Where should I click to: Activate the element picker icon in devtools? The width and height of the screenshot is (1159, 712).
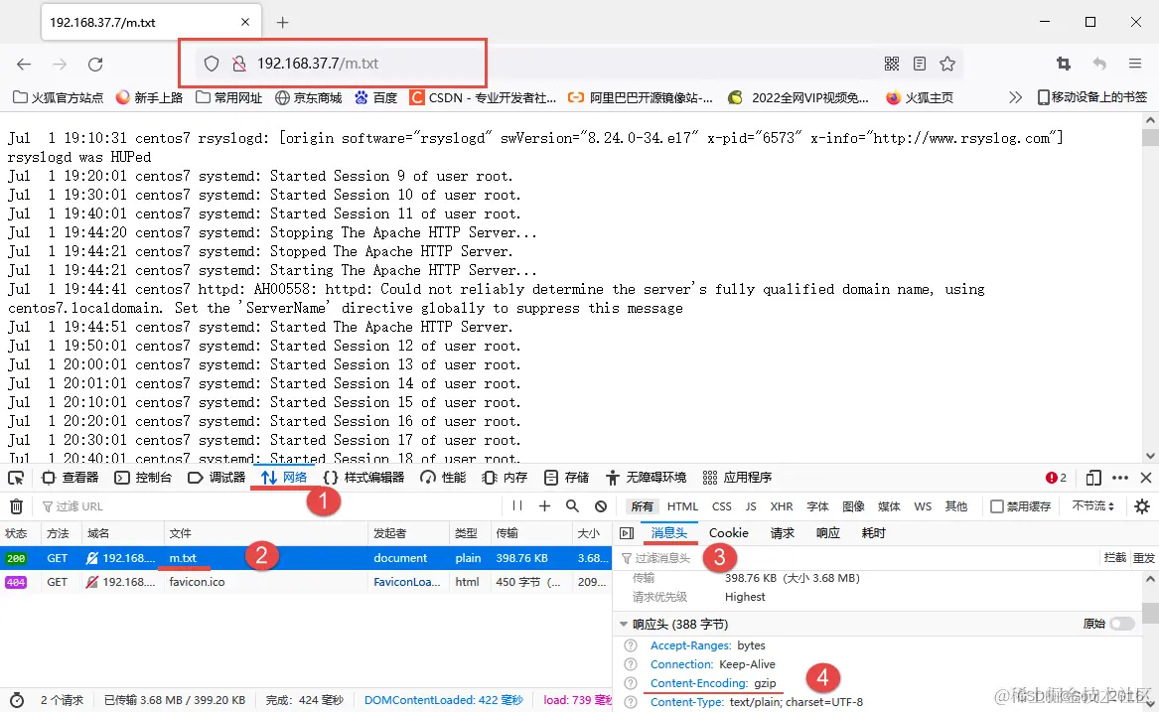(x=16, y=478)
